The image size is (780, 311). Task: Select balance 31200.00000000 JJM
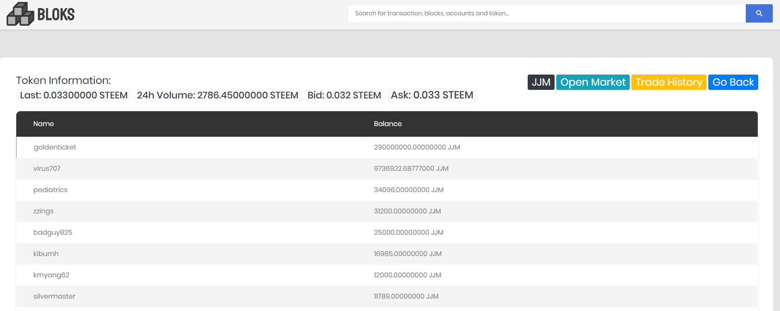pyautogui.click(x=407, y=211)
